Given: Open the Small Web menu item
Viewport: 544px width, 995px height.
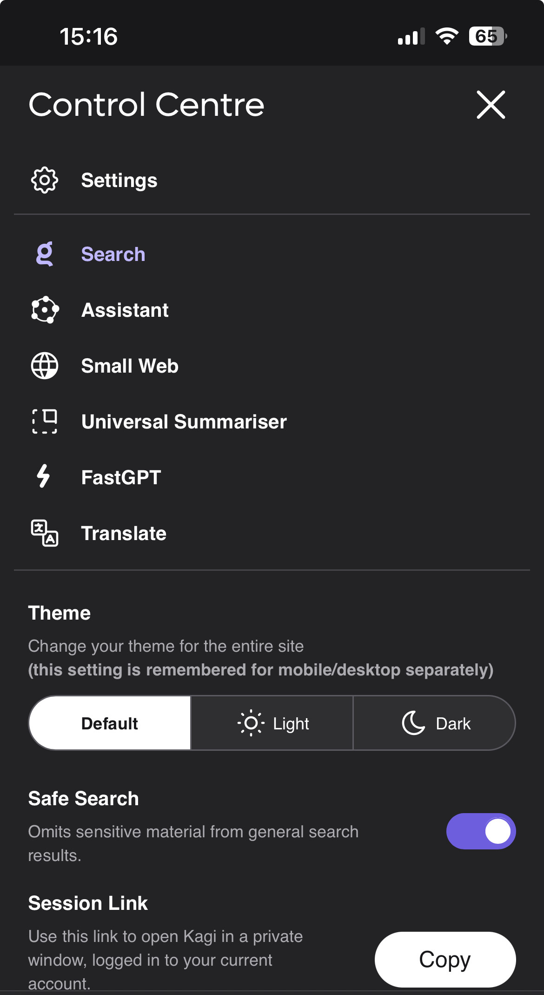Looking at the screenshot, I should pos(130,366).
